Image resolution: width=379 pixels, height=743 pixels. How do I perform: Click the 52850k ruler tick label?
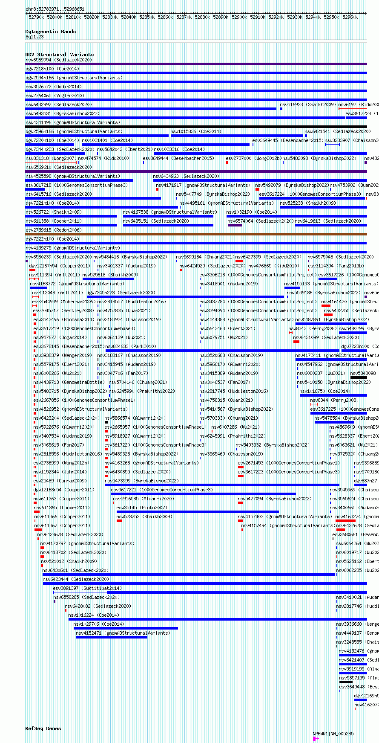click(147, 17)
